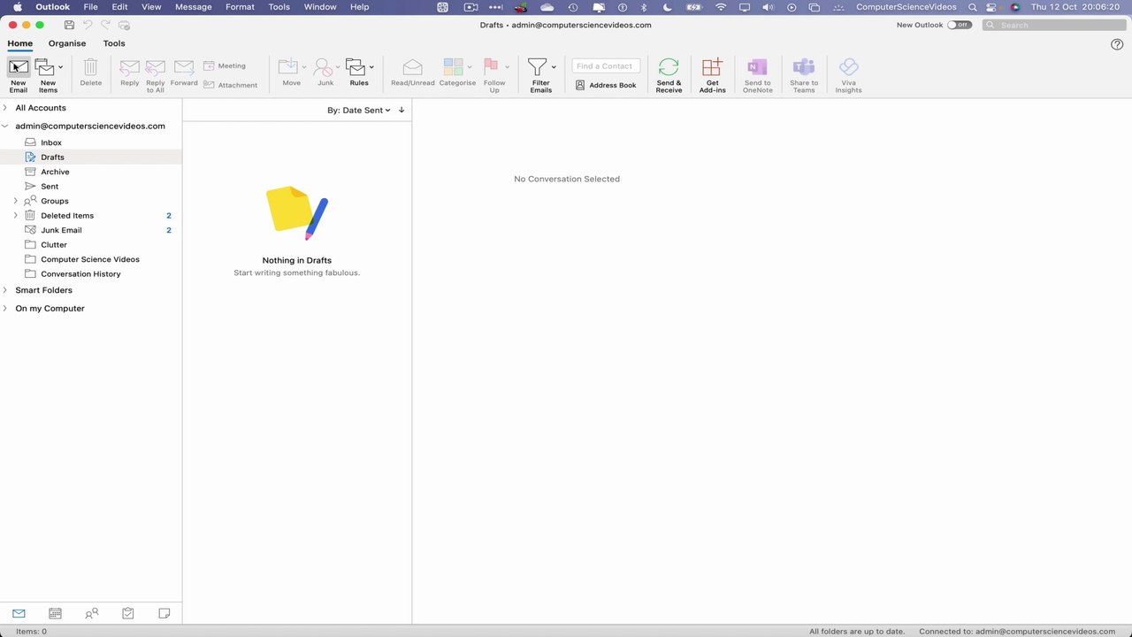Open the Computer Science Videos folder
The height and width of the screenshot is (637, 1132).
click(x=91, y=259)
